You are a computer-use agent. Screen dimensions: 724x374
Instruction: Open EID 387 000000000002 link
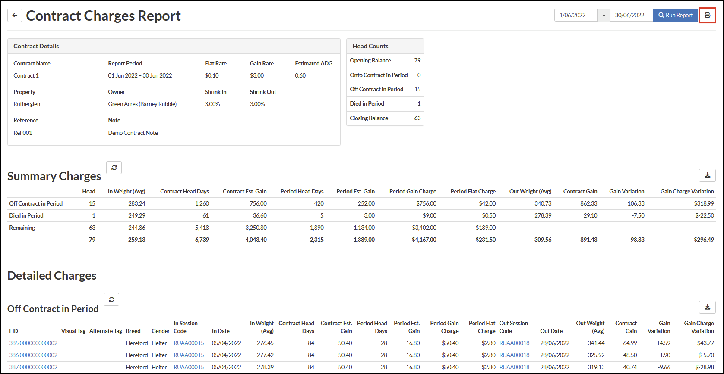click(33, 367)
